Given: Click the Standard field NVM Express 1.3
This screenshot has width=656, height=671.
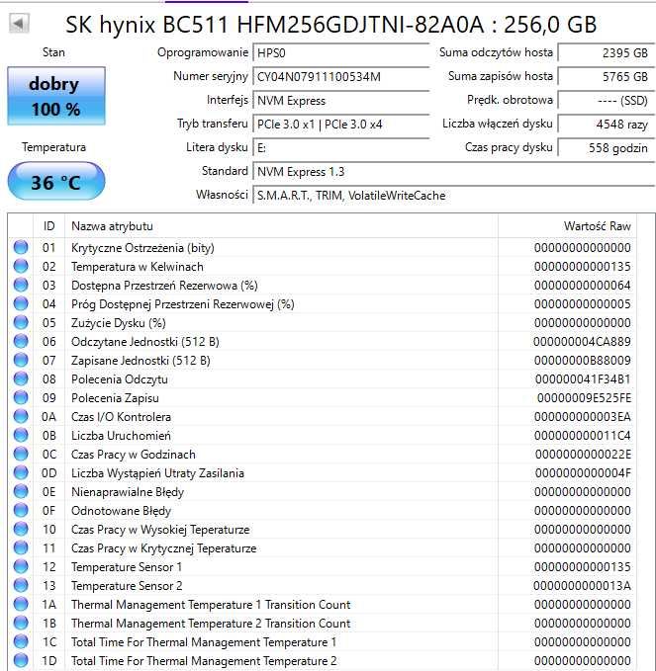Looking at the screenshot, I should (453, 172).
